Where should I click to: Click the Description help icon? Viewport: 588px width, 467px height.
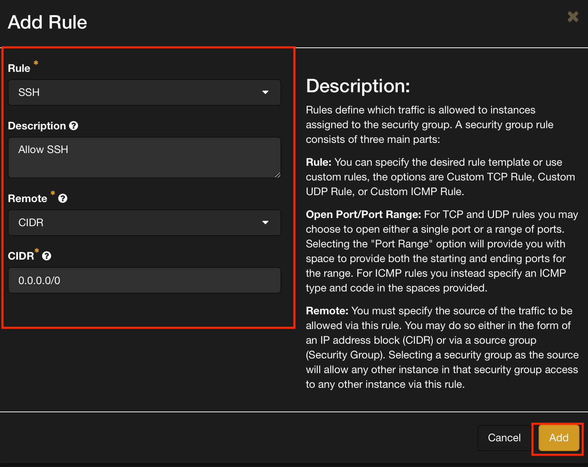(73, 126)
